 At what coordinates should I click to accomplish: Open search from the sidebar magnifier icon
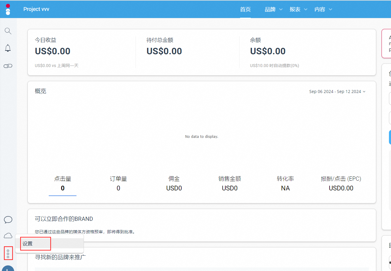[x=8, y=31]
